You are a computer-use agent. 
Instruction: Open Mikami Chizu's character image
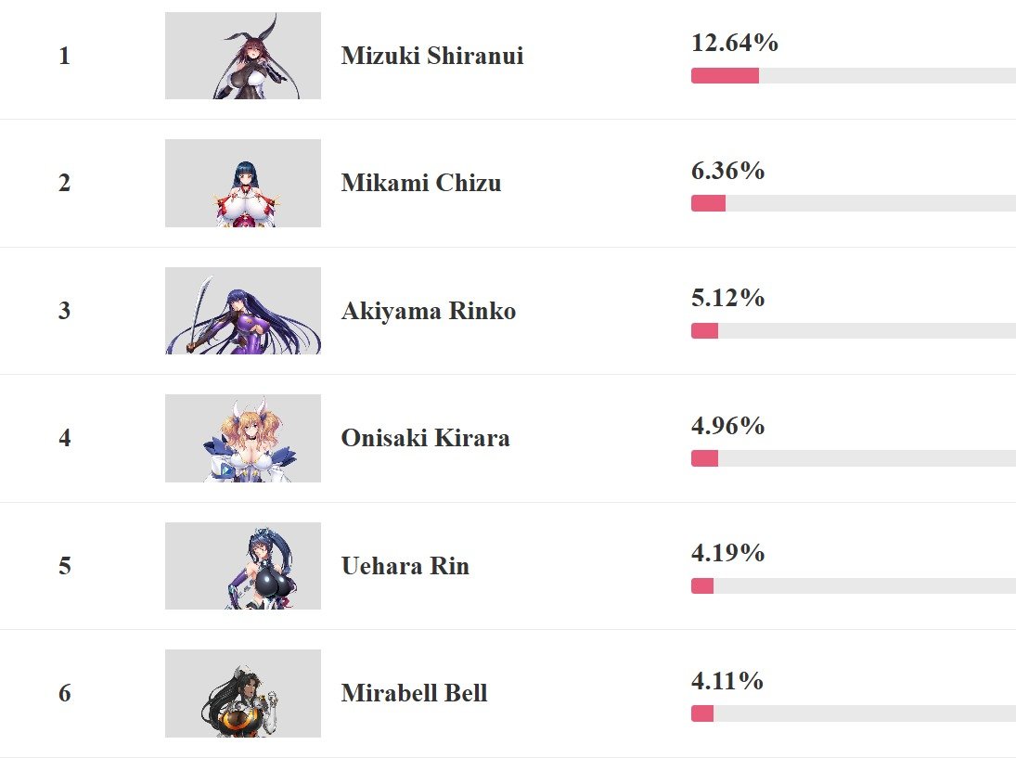243,184
